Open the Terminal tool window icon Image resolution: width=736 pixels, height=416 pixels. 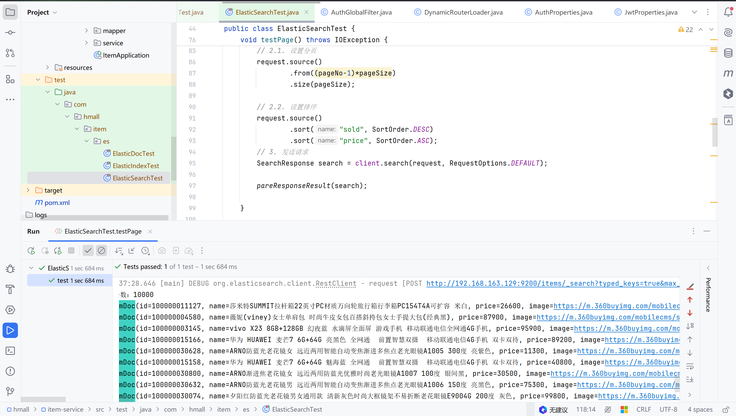[x=10, y=351]
